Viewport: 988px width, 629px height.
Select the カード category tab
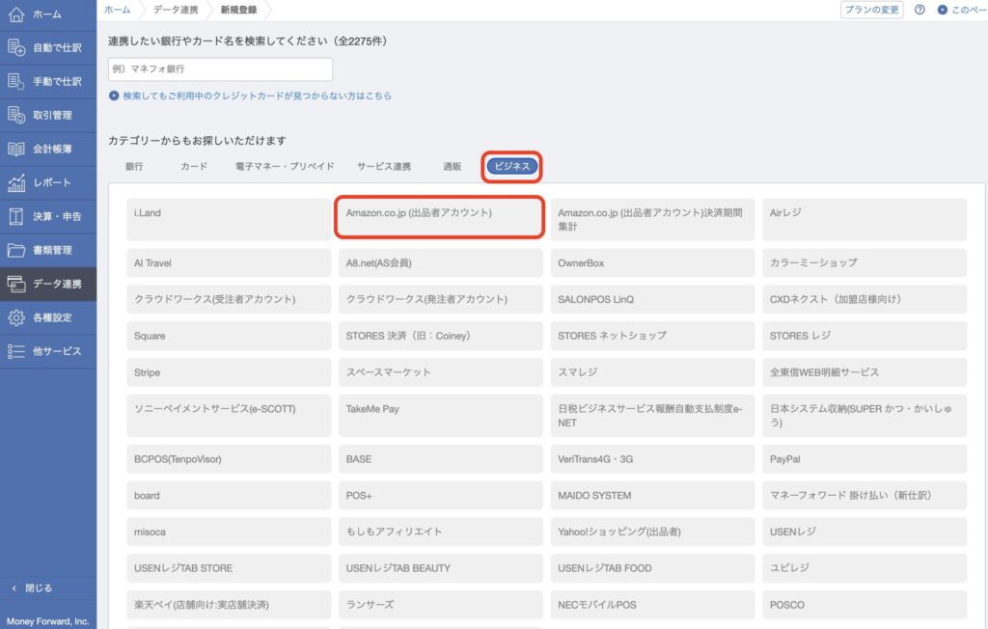(x=194, y=166)
